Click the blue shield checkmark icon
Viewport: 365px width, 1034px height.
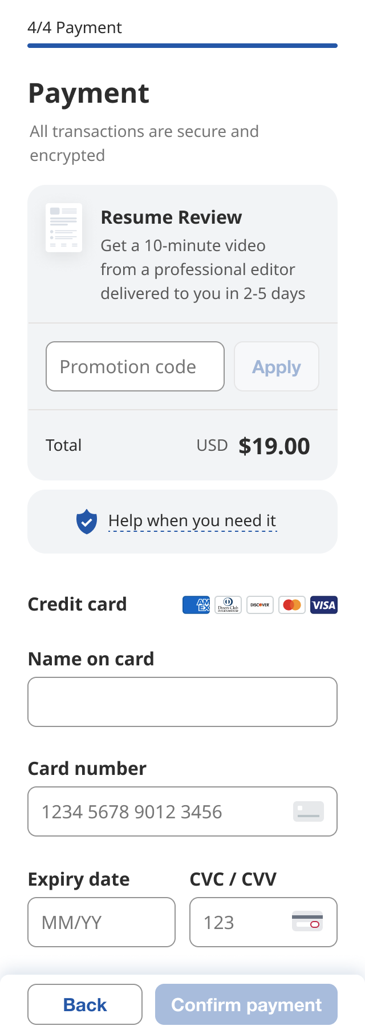click(x=87, y=522)
